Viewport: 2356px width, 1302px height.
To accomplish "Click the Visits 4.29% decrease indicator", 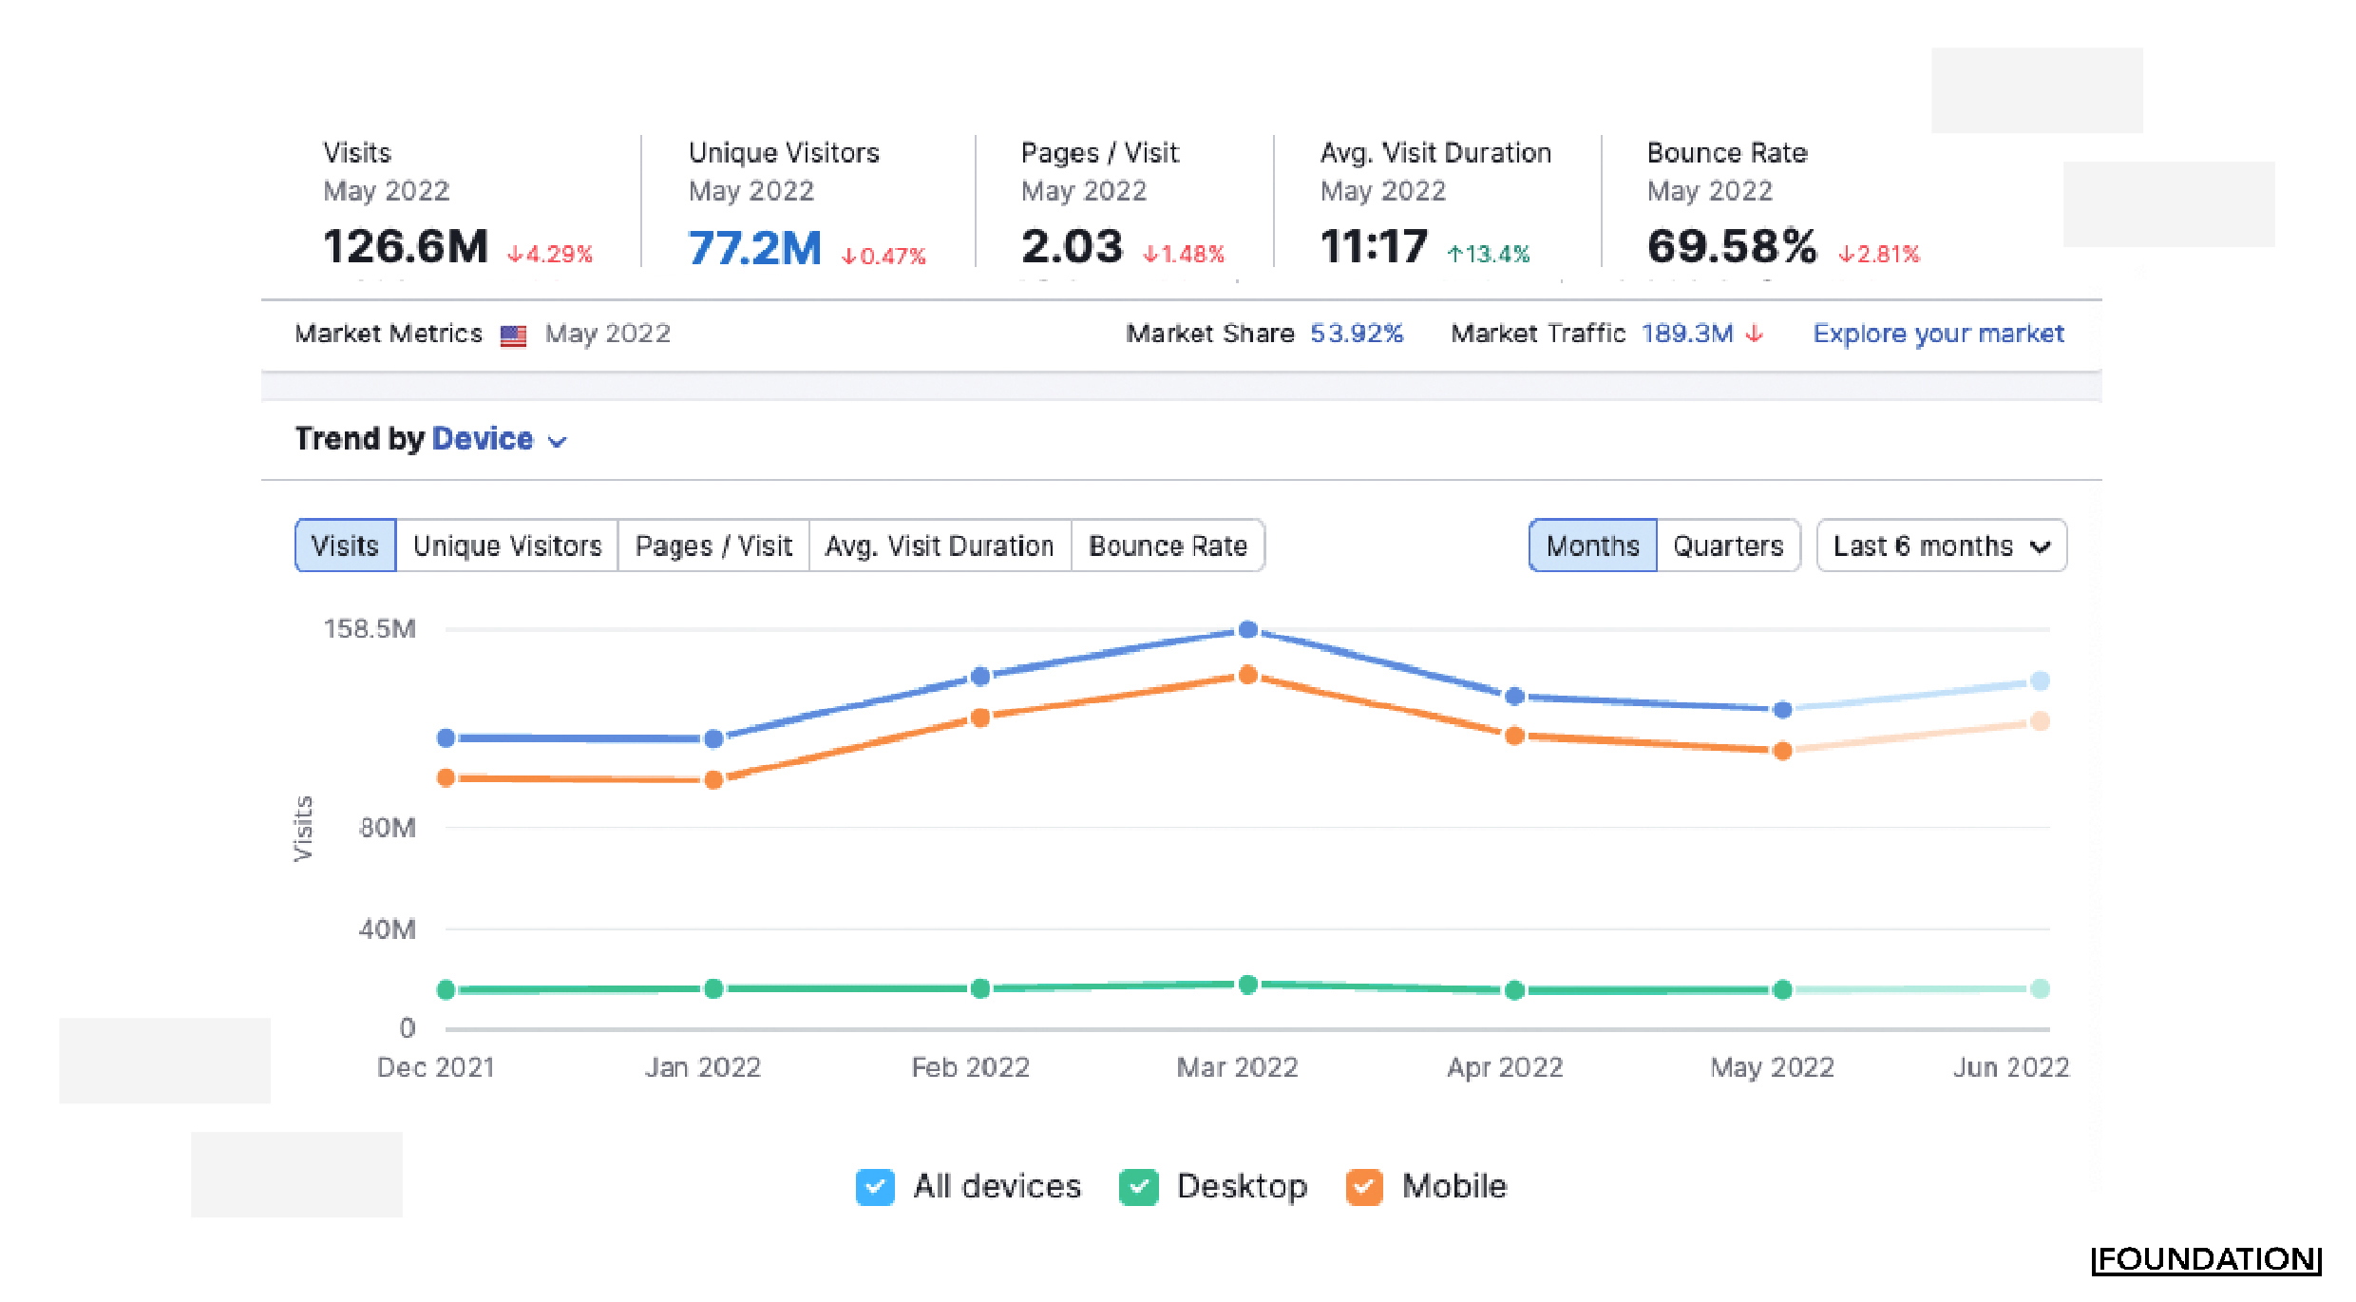I will coord(549,254).
